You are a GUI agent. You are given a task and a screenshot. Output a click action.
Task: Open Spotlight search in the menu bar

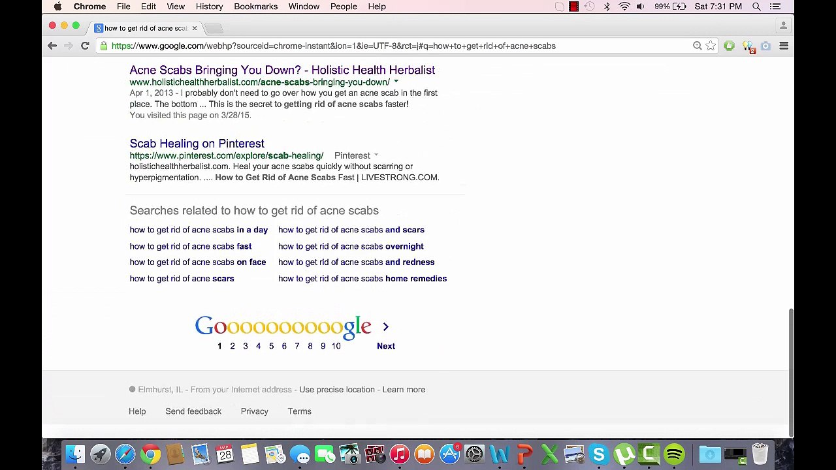pos(756,7)
